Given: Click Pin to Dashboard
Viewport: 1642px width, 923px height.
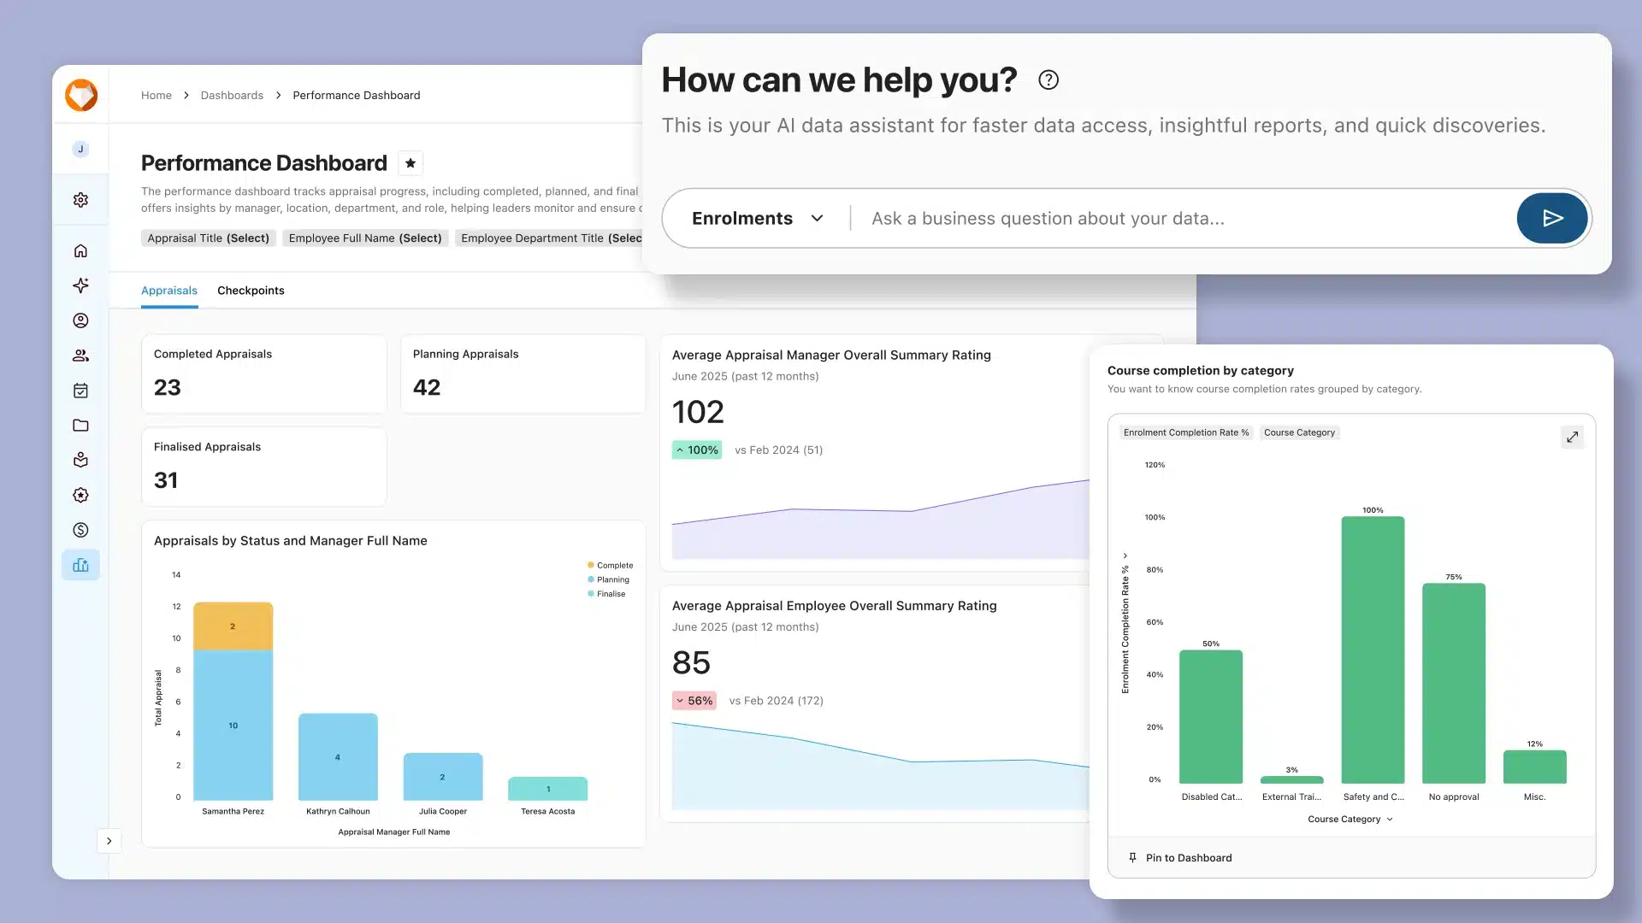Looking at the screenshot, I should 1180,858.
